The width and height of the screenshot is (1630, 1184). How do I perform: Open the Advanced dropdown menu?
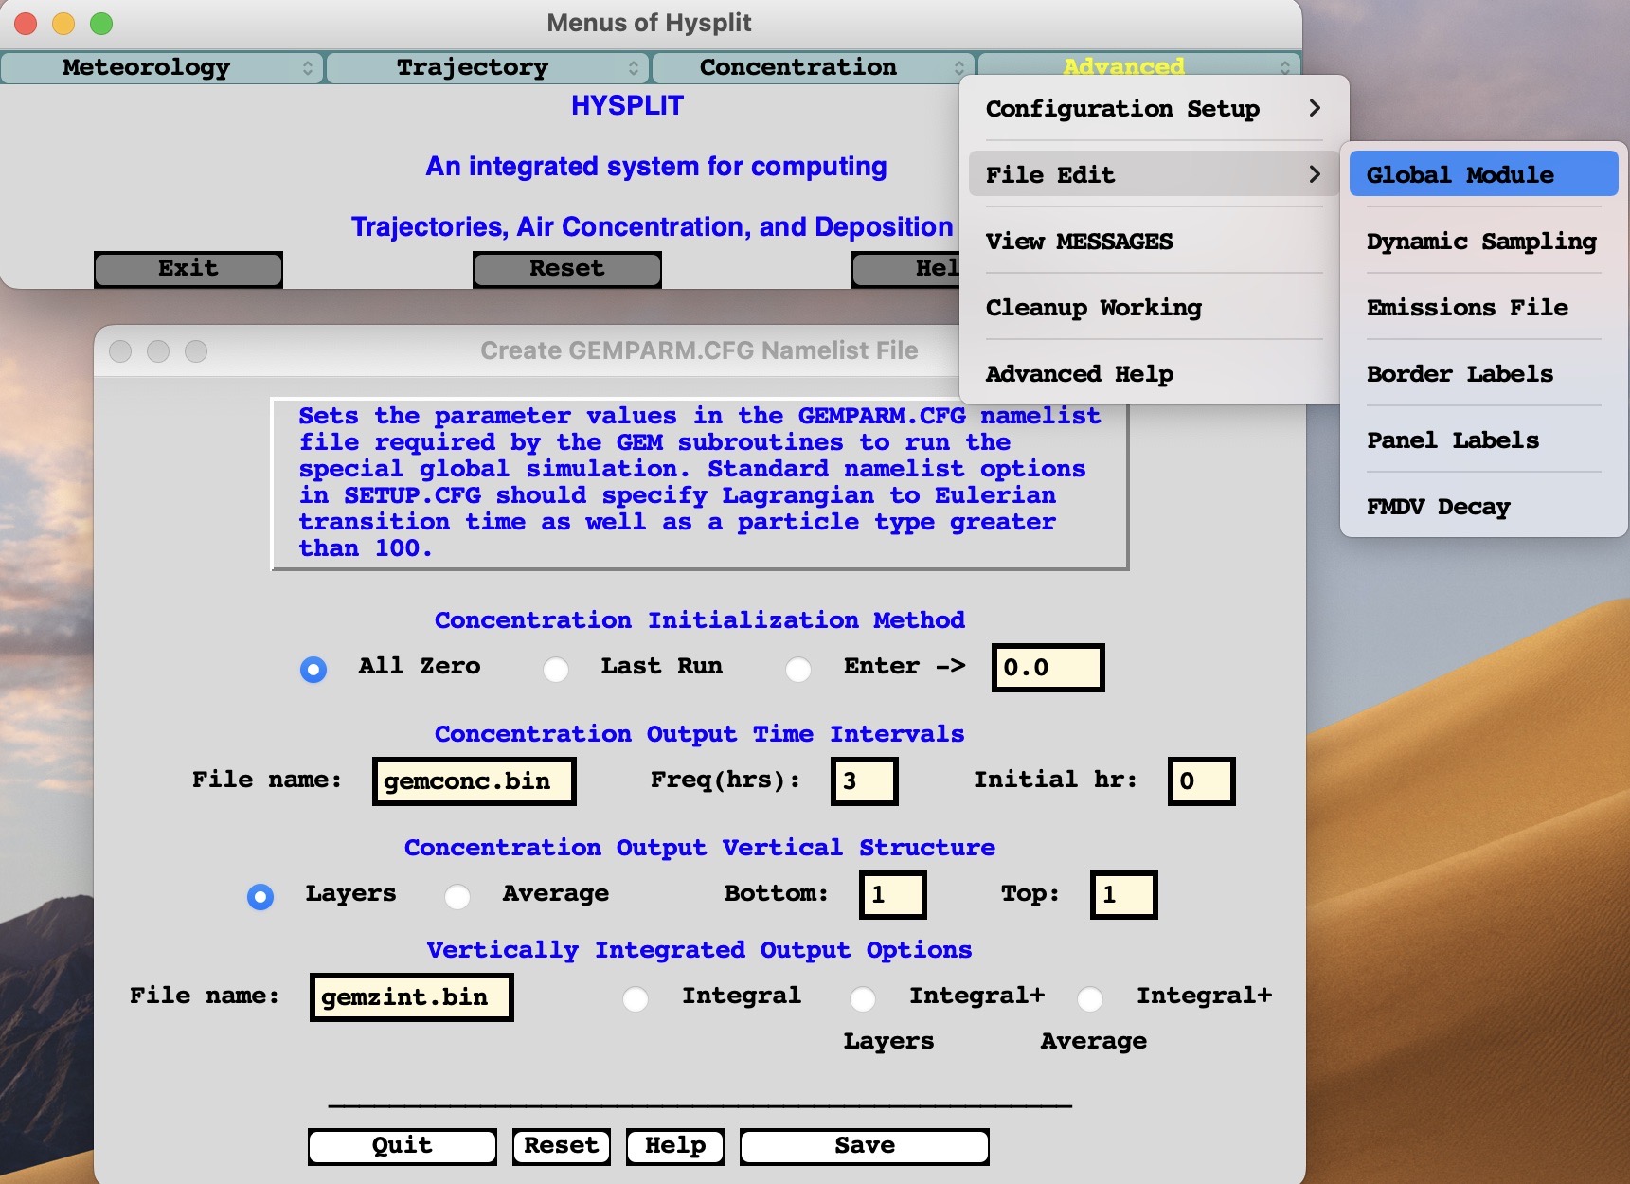point(1138,66)
